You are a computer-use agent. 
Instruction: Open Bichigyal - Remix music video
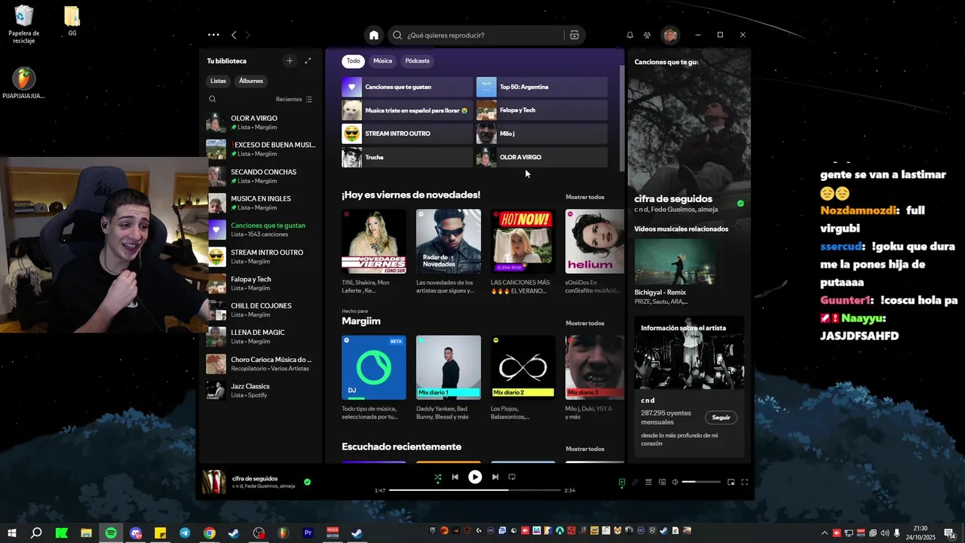click(x=675, y=262)
